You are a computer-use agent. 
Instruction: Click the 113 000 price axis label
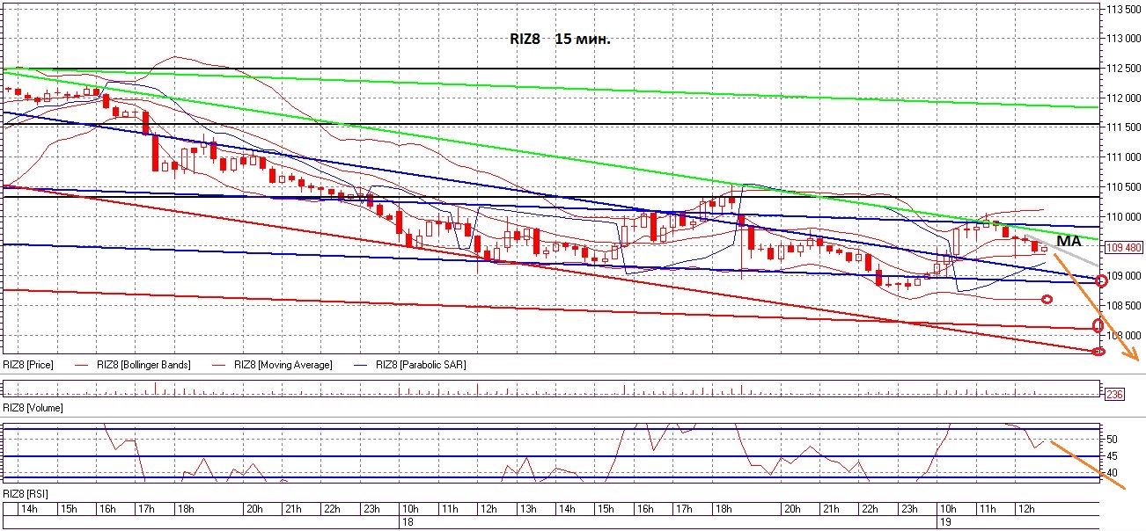[1122, 39]
